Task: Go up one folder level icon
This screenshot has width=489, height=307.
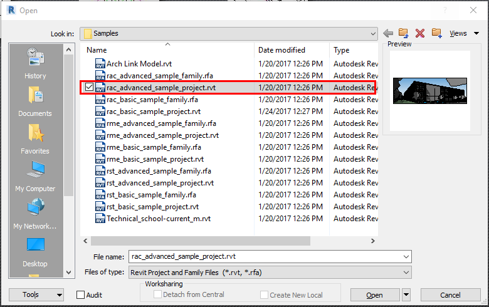Action: coord(403,33)
